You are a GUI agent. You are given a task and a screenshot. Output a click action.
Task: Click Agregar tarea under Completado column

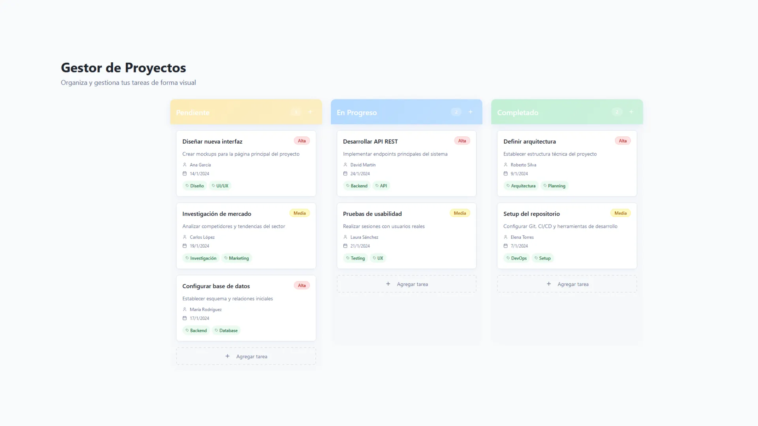coord(567,284)
